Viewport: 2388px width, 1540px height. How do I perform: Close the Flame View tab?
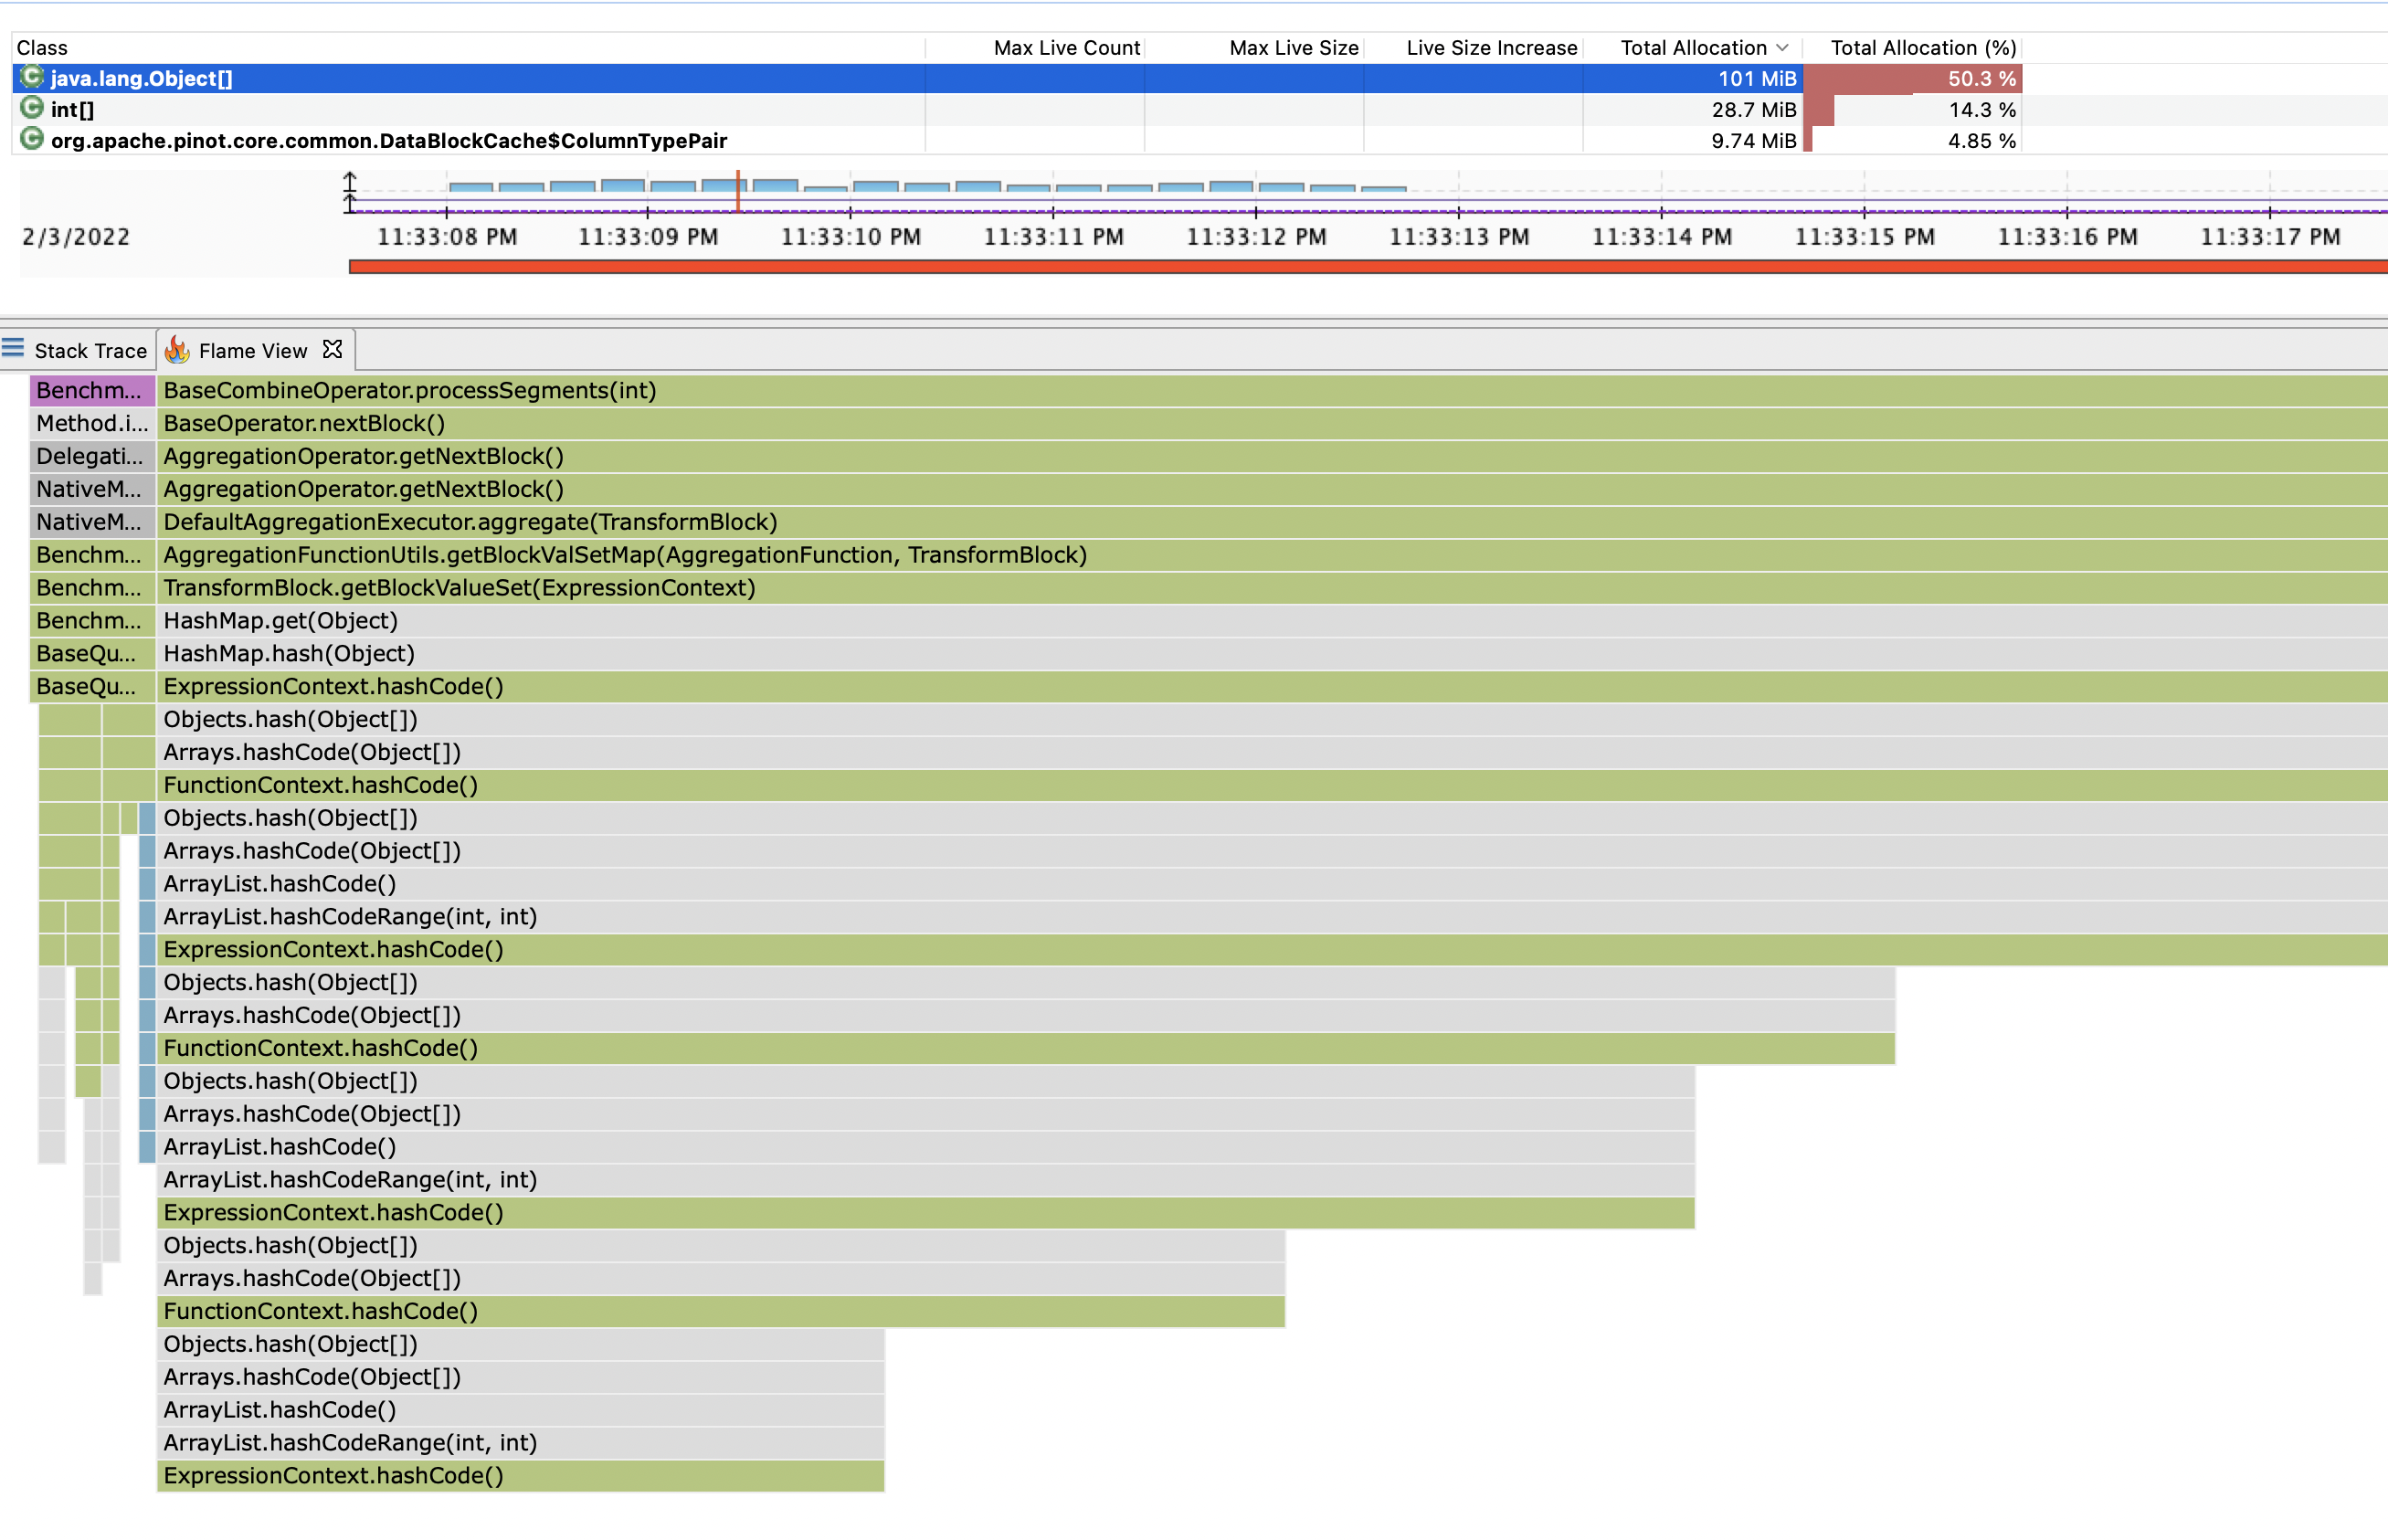(x=333, y=349)
